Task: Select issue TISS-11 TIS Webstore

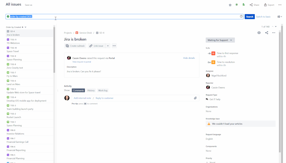Action: pos(30,41)
